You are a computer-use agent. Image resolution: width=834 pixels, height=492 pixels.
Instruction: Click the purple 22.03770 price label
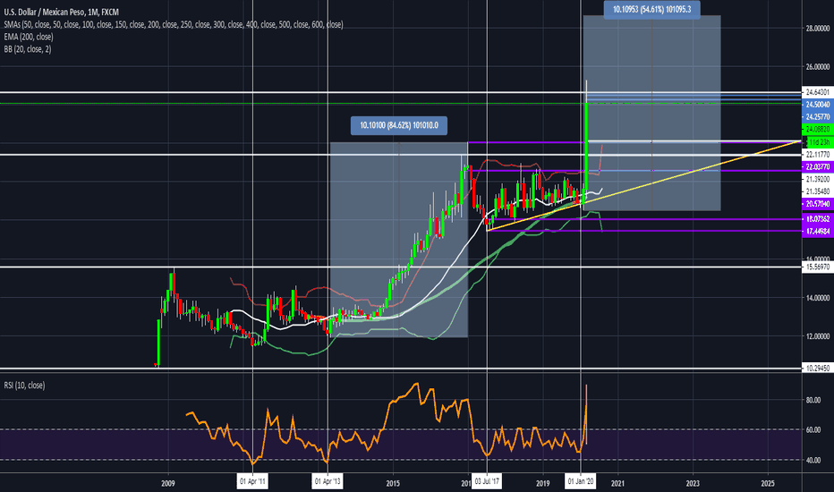point(818,166)
